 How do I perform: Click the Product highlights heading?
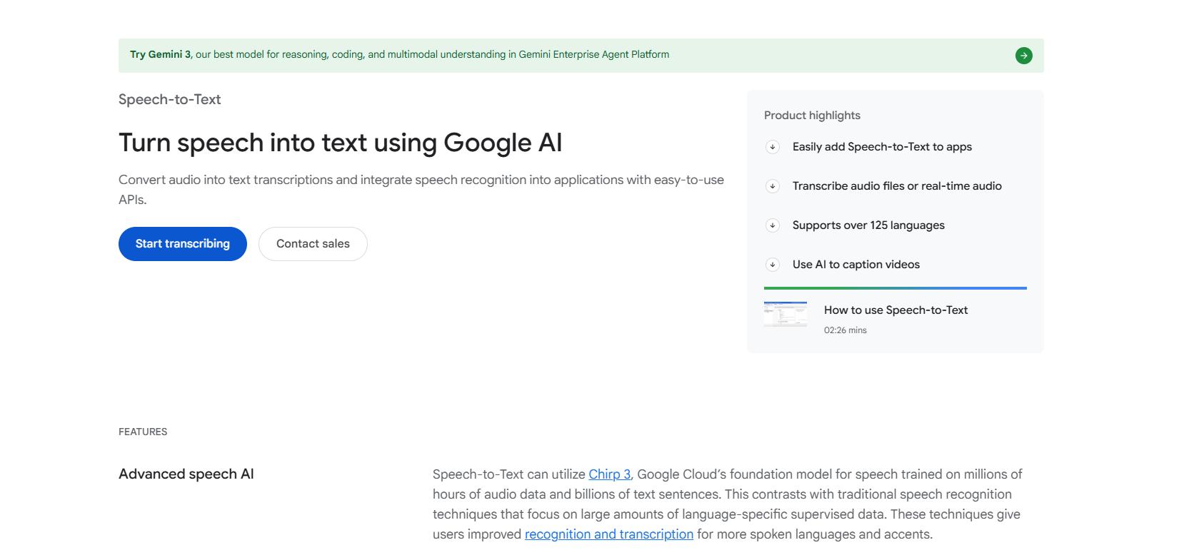(812, 116)
